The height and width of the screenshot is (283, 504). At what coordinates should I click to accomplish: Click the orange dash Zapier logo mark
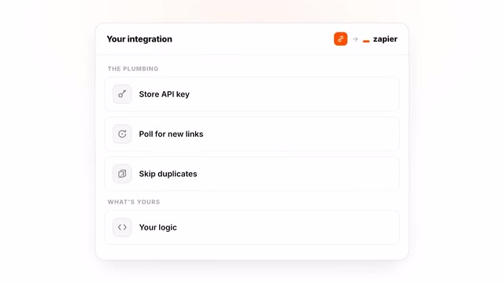[366, 41]
